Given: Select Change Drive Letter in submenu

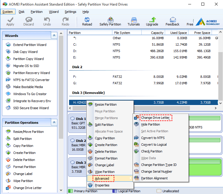Looking at the screenshot, I should point(155,118).
